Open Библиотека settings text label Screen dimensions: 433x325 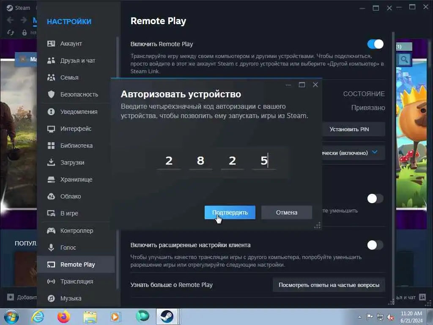(x=77, y=146)
